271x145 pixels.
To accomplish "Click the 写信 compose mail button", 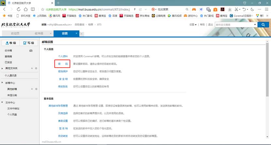I will [x=29, y=43].
